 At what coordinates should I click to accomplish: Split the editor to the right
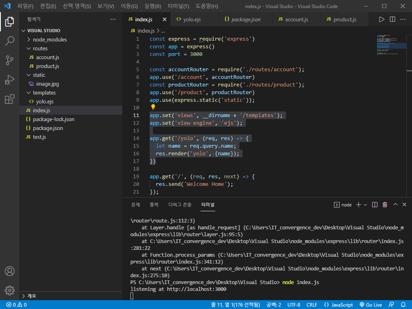click(392, 19)
